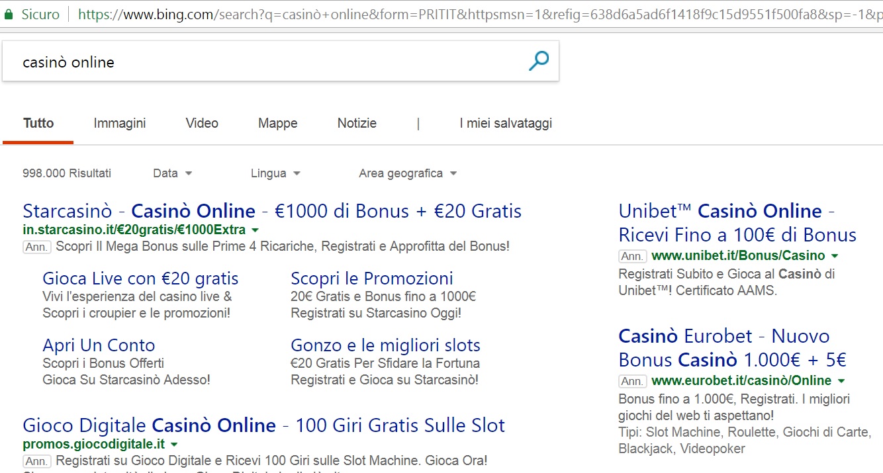Click the text 'Scopri i croupier e le promozioni!'

coord(136,314)
